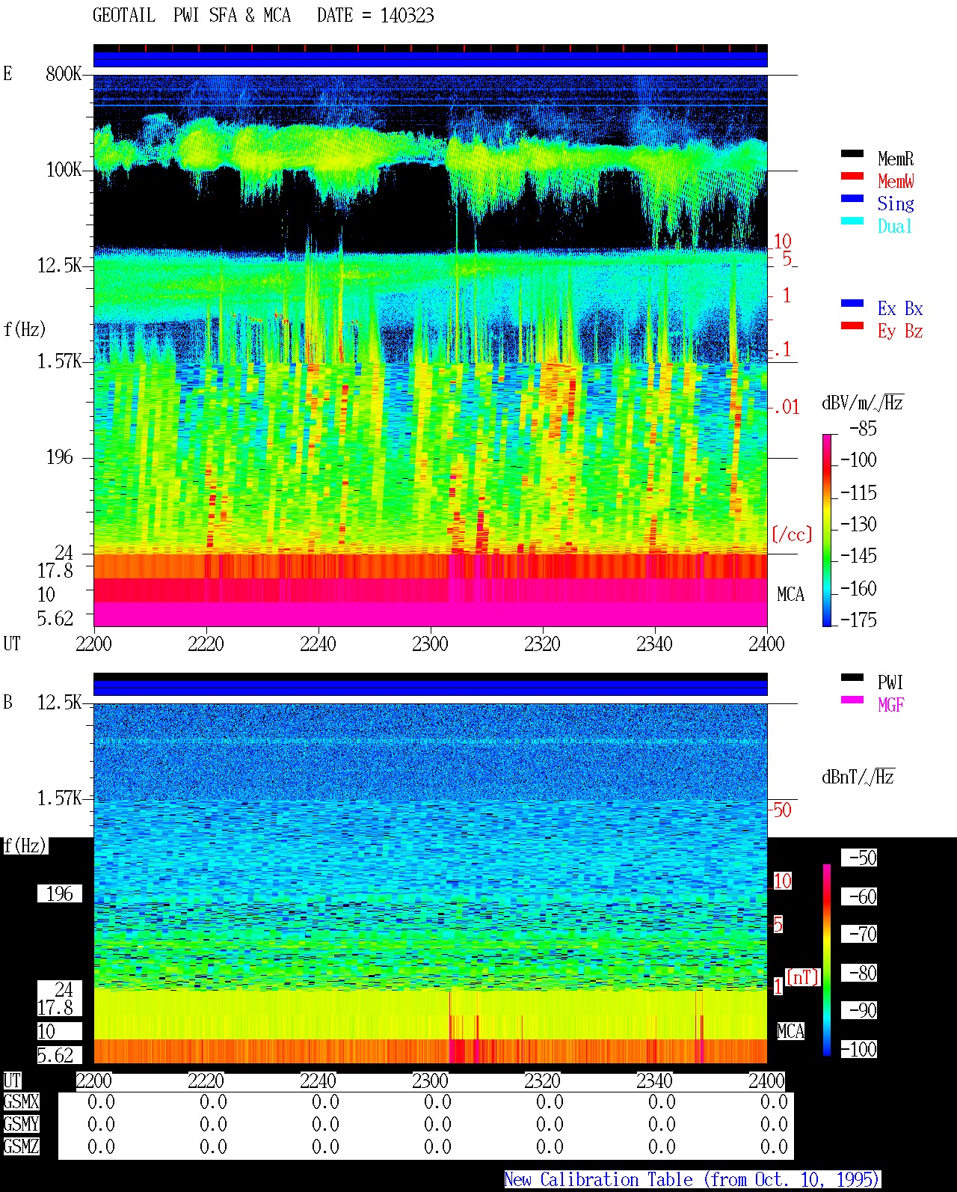This screenshot has height=1192, width=957.
Task: Click the black PWI legend swatch
Action: (x=852, y=678)
